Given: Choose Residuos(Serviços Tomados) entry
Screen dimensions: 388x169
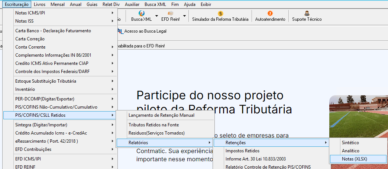Looking at the screenshot, I should click(165, 133).
